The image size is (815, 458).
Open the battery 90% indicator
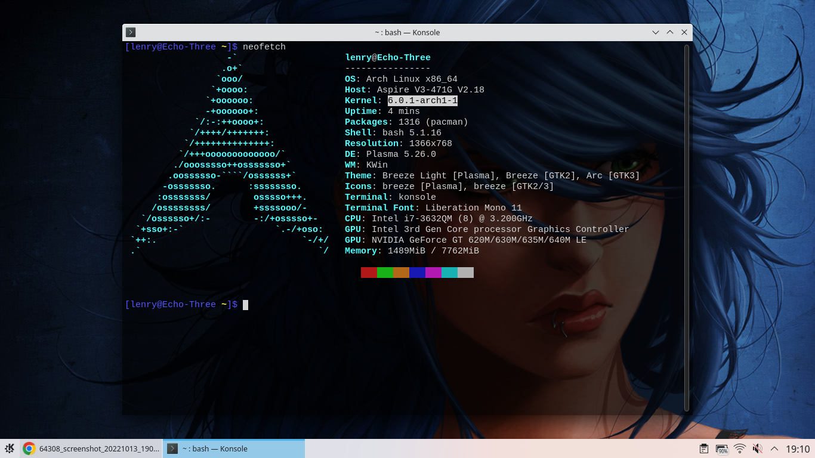pyautogui.click(x=722, y=449)
